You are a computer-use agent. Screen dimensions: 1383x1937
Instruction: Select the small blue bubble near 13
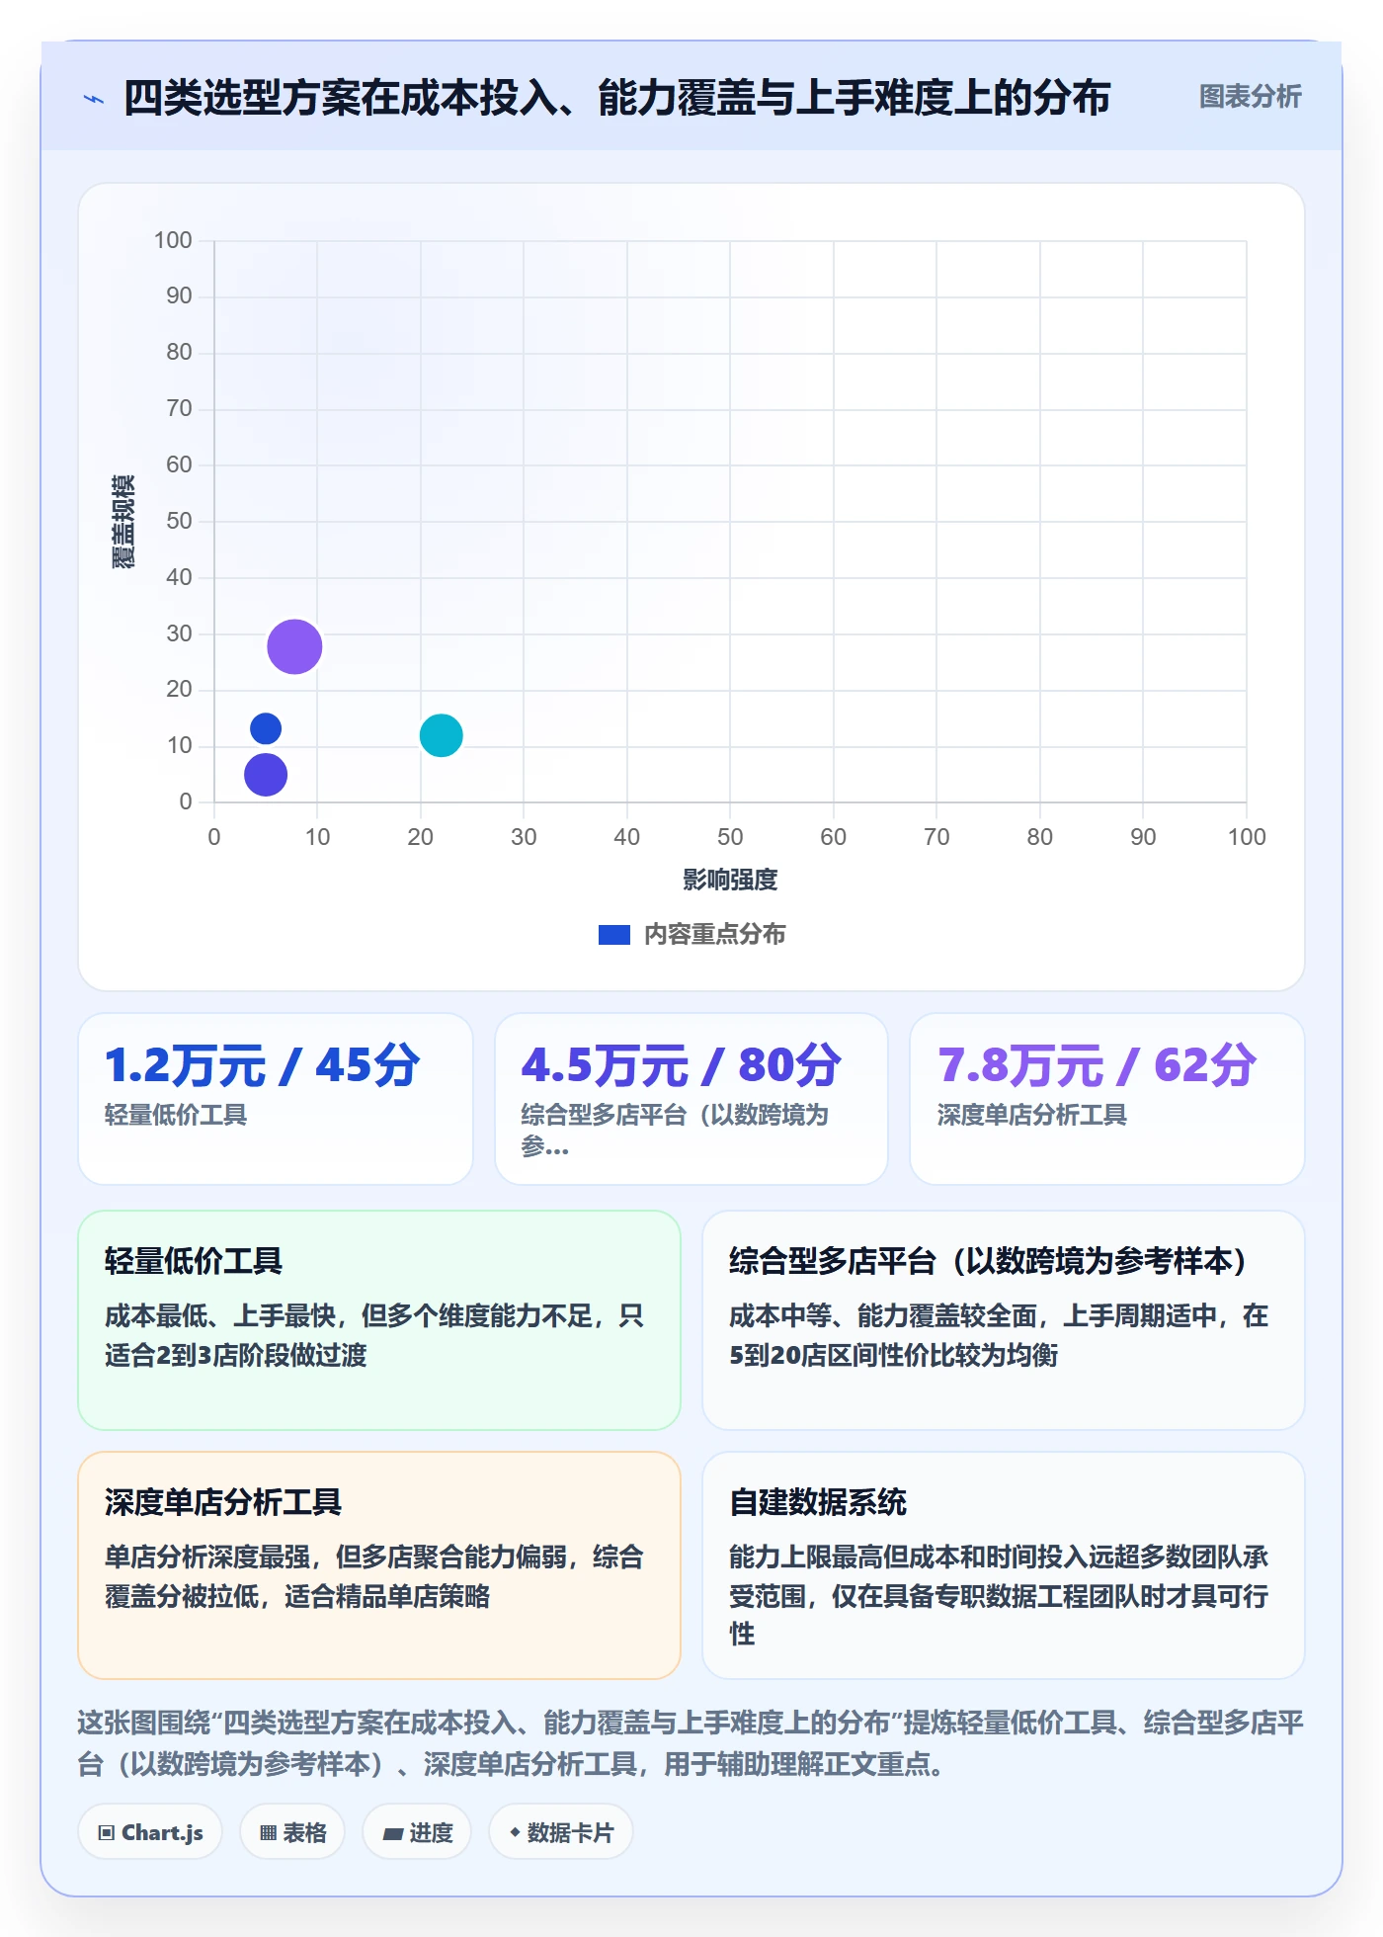tap(266, 728)
